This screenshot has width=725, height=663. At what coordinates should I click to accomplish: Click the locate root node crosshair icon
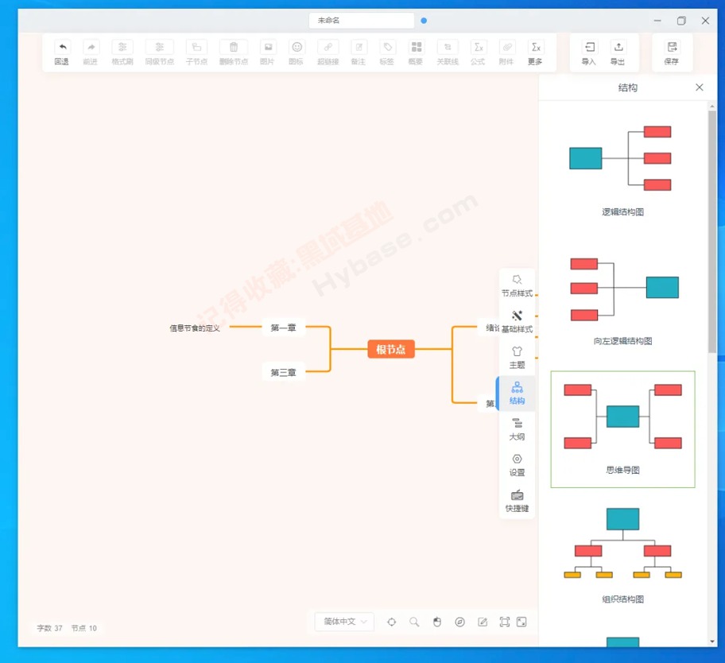(x=392, y=622)
